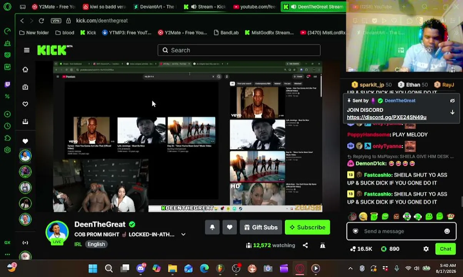Viewport: 463px width, 277px height.
Task: Expand the Kick sidebar with the arrows icon
Action: coord(25,242)
